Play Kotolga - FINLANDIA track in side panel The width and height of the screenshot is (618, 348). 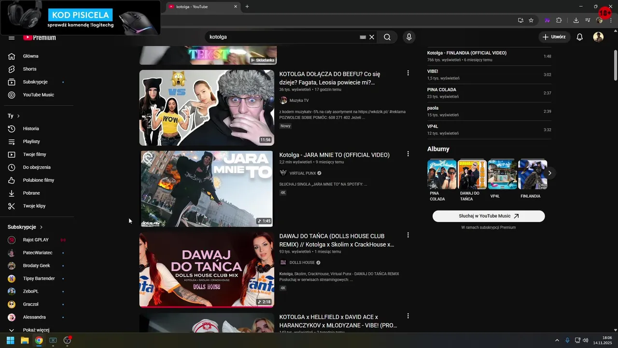tap(489, 56)
